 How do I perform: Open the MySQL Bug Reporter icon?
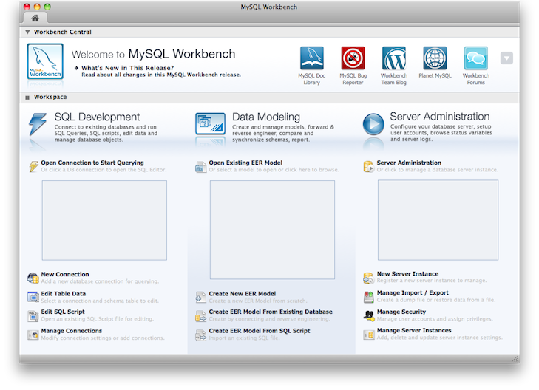(x=353, y=58)
